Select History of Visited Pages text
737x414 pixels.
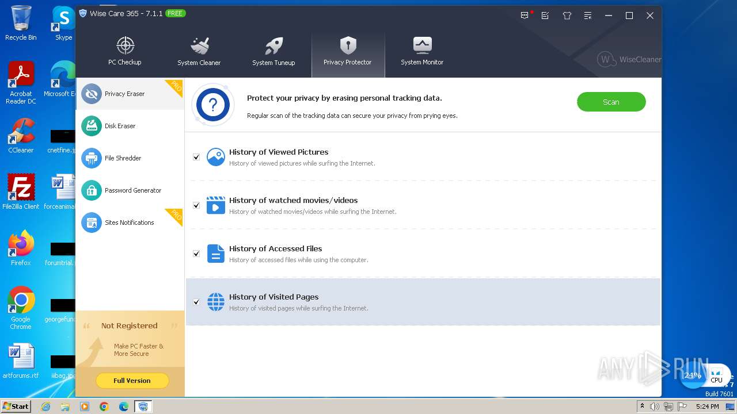(x=273, y=297)
